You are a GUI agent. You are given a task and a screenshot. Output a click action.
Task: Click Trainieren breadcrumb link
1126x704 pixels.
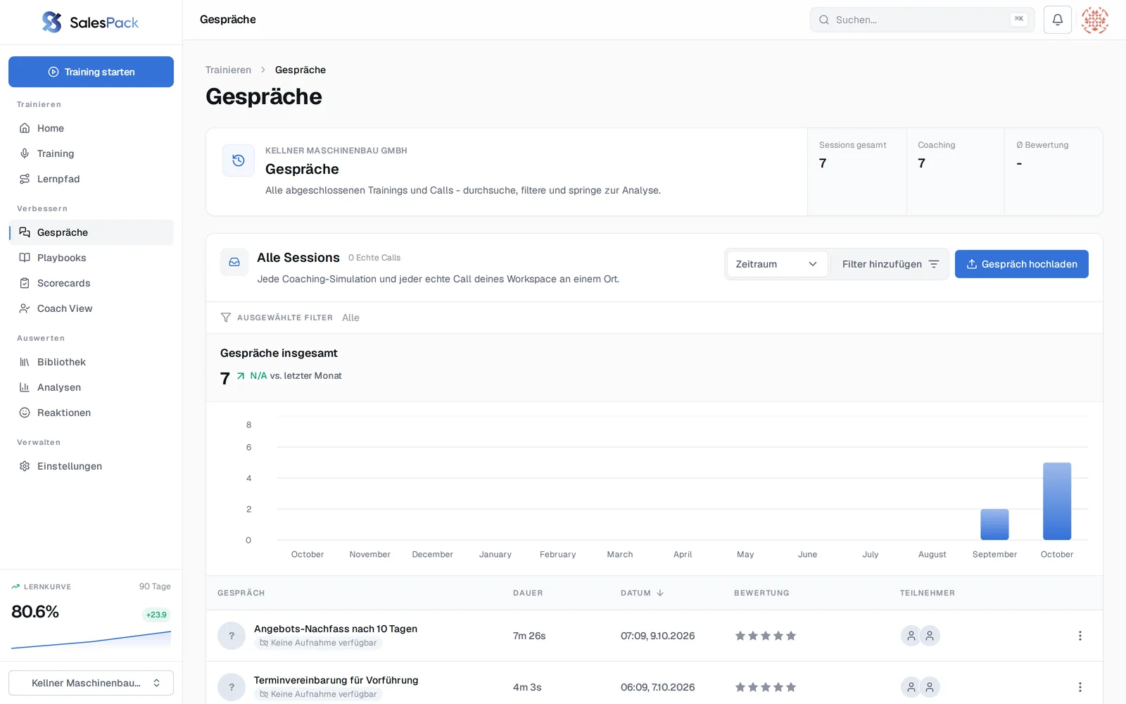[228, 70]
